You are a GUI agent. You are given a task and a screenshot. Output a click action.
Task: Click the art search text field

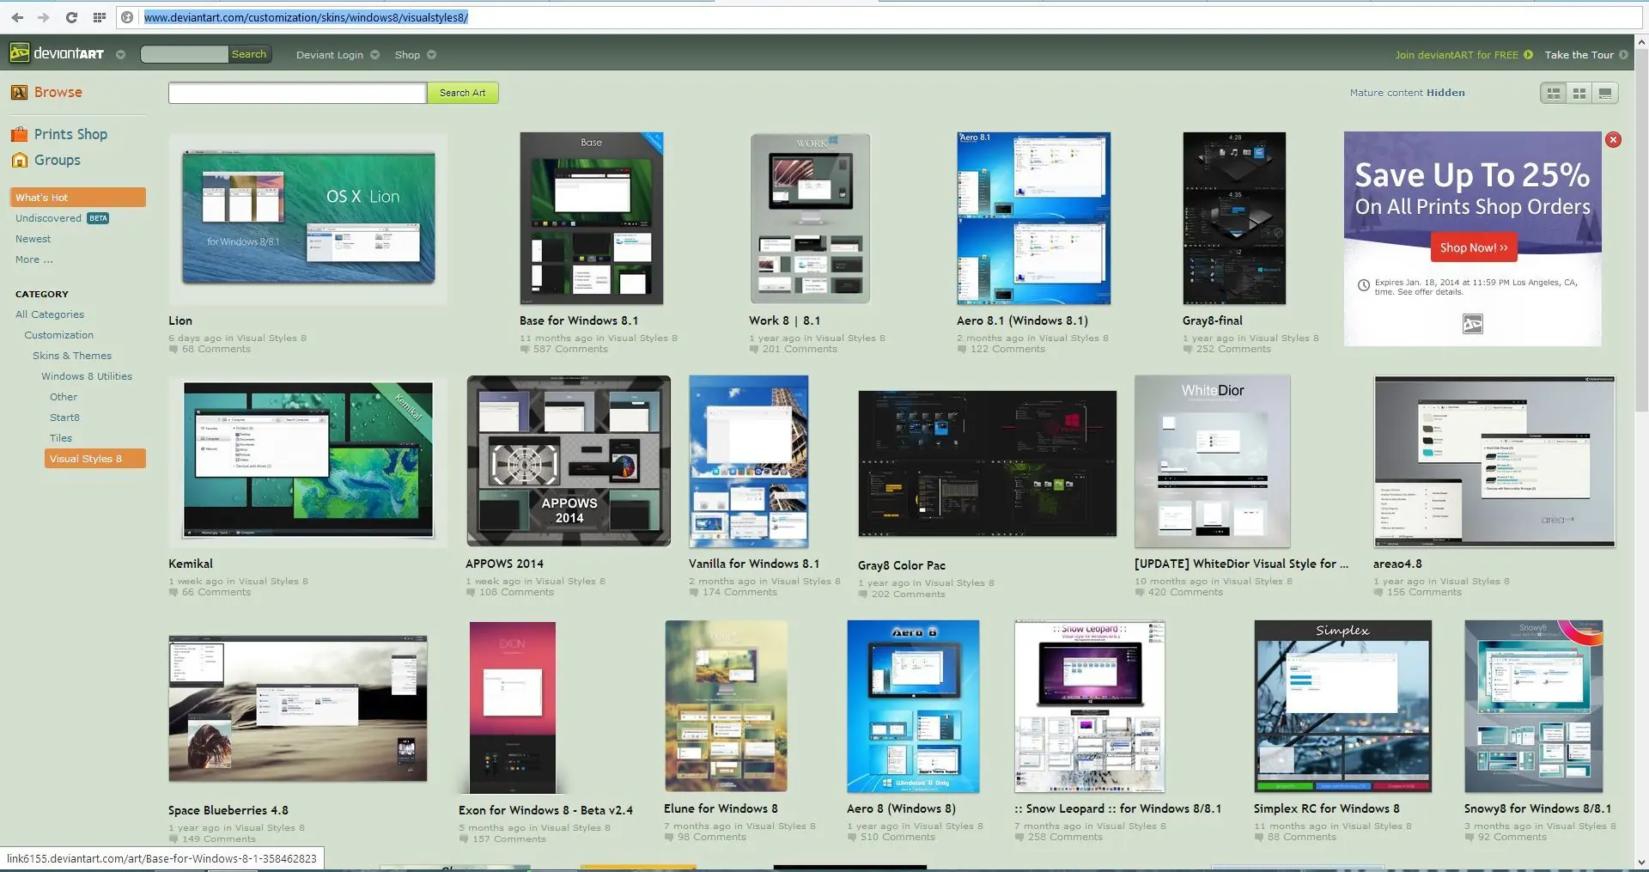[x=297, y=93]
